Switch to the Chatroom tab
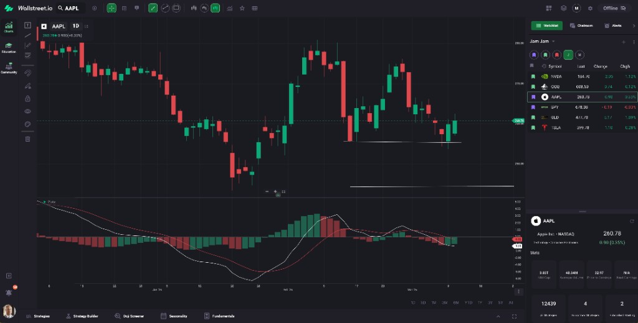The image size is (638, 323). pyautogui.click(x=581, y=25)
